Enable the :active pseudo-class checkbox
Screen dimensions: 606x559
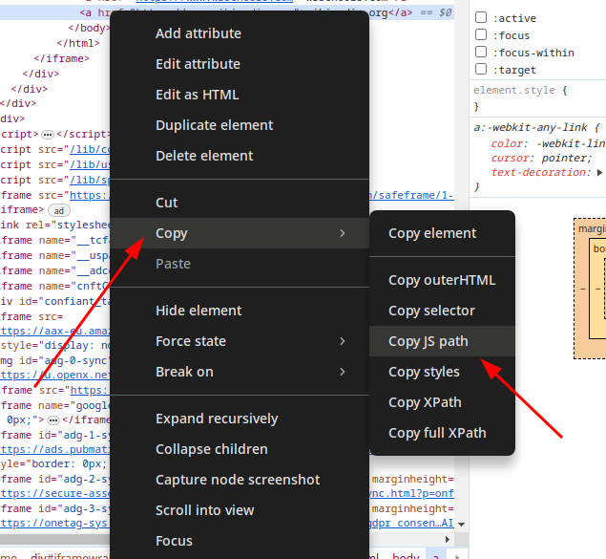[482, 18]
